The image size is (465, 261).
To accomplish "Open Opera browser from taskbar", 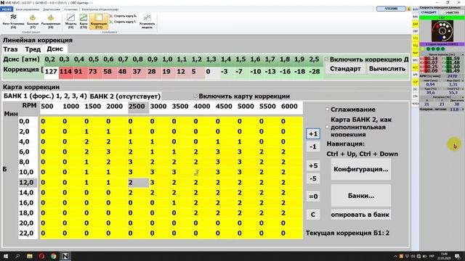I will [x=41, y=256].
